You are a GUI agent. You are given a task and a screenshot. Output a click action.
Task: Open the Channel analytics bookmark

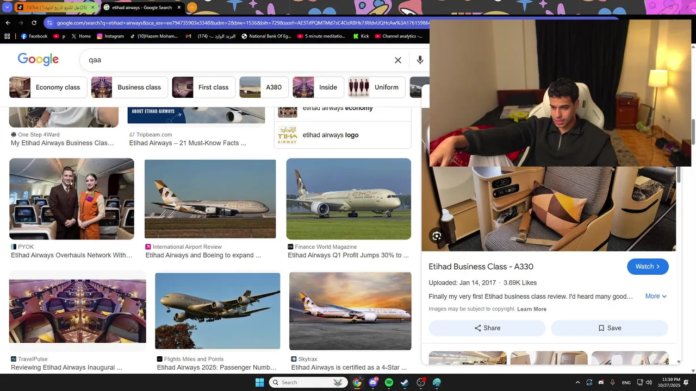[399, 36]
